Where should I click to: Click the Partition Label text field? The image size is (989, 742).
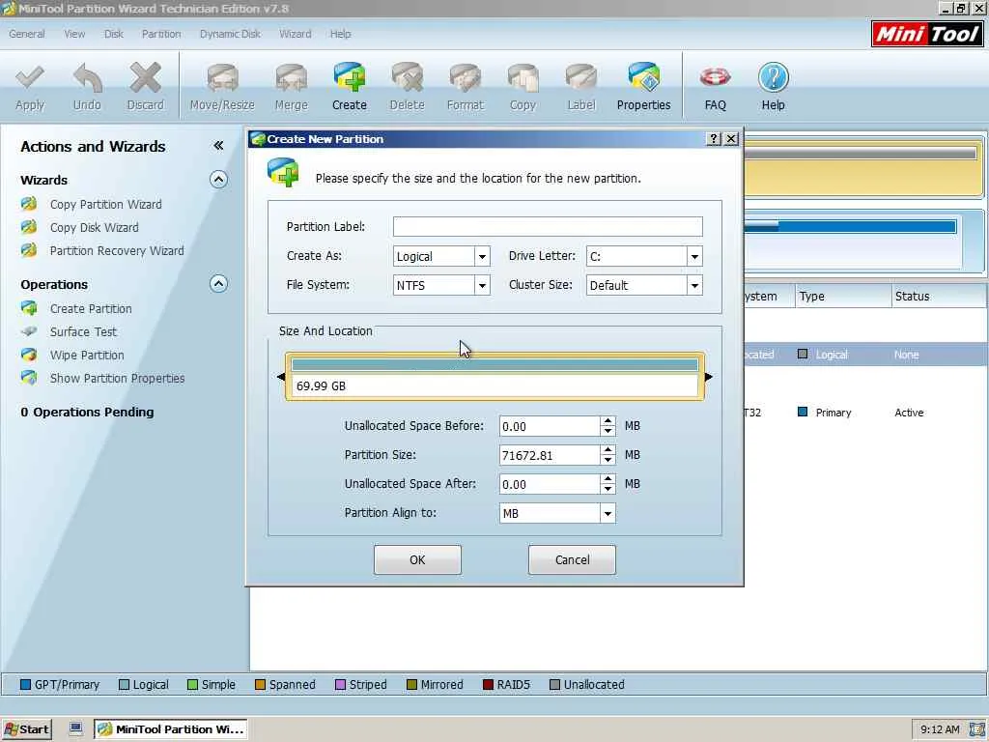[x=548, y=226]
